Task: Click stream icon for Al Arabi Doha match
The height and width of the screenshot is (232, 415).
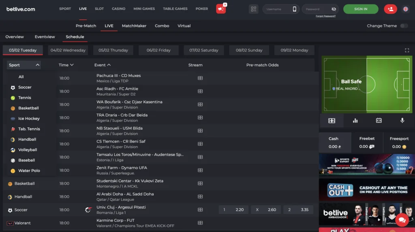Action: point(200,196)
